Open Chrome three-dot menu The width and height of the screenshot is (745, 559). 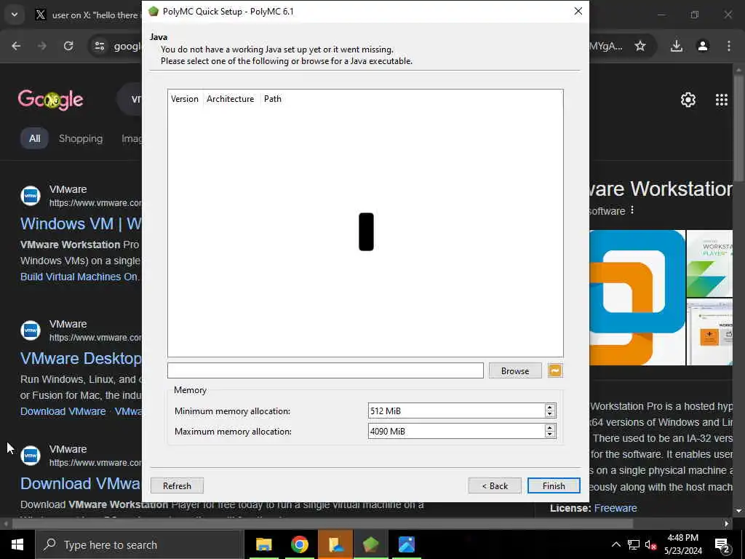point(729,46)
